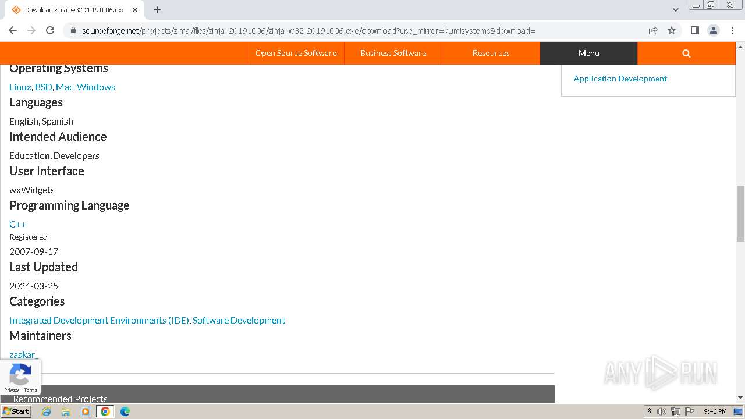
Task: Click the browser forward arrow
Action: [31, 30]
